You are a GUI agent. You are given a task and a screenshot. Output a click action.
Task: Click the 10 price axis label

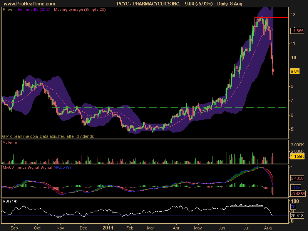tap(294, 57)
